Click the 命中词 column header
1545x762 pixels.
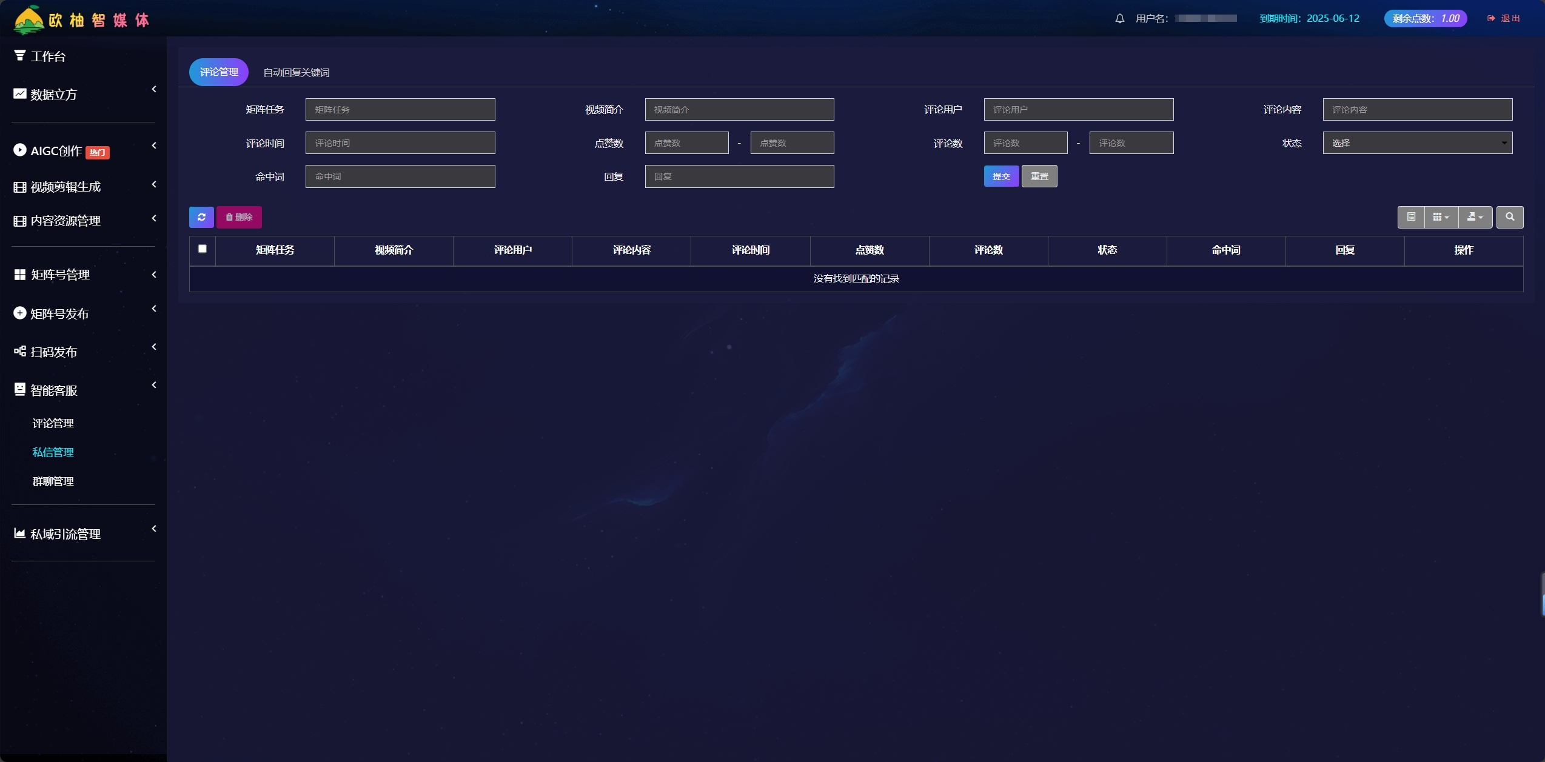tap(1226, 250)
